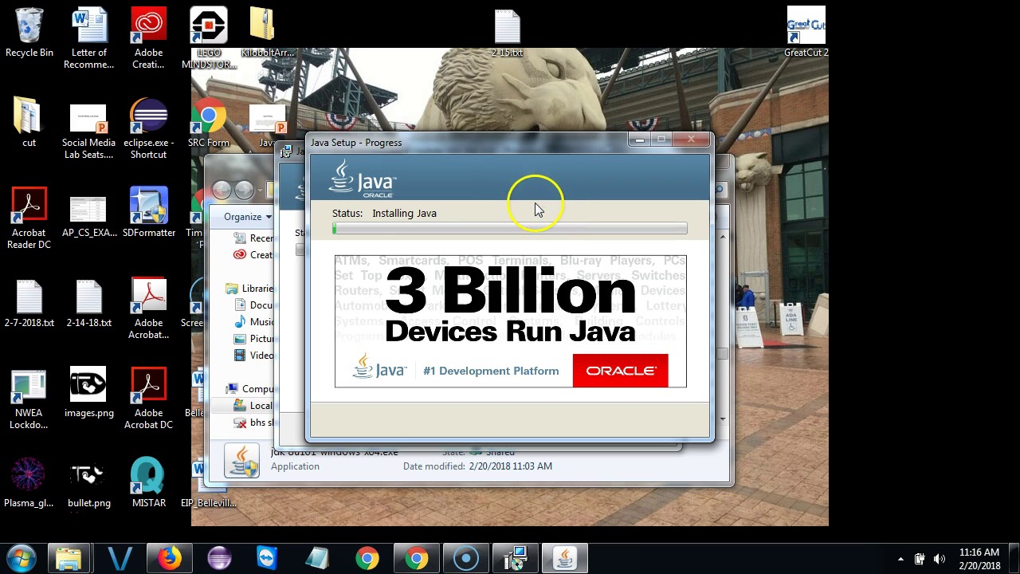
Task: Click the Explorer search magnifier icon
Action: 720,190
